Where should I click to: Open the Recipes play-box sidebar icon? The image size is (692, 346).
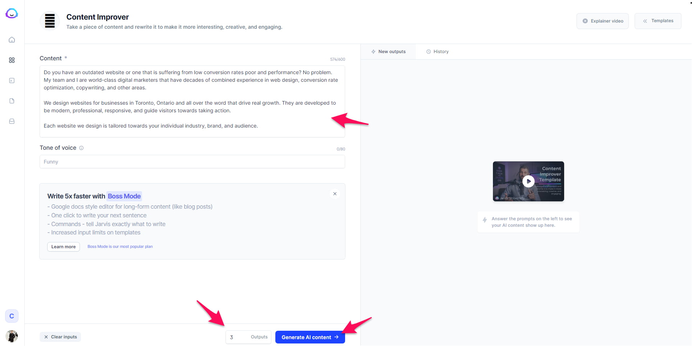(12, 80)
